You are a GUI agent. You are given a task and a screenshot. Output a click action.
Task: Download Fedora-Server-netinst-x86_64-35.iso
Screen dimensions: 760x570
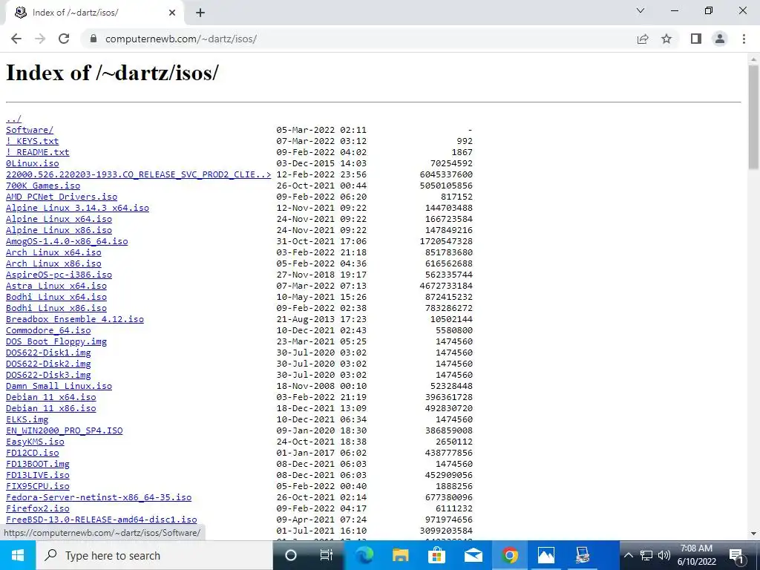click(x=99, y=498)
